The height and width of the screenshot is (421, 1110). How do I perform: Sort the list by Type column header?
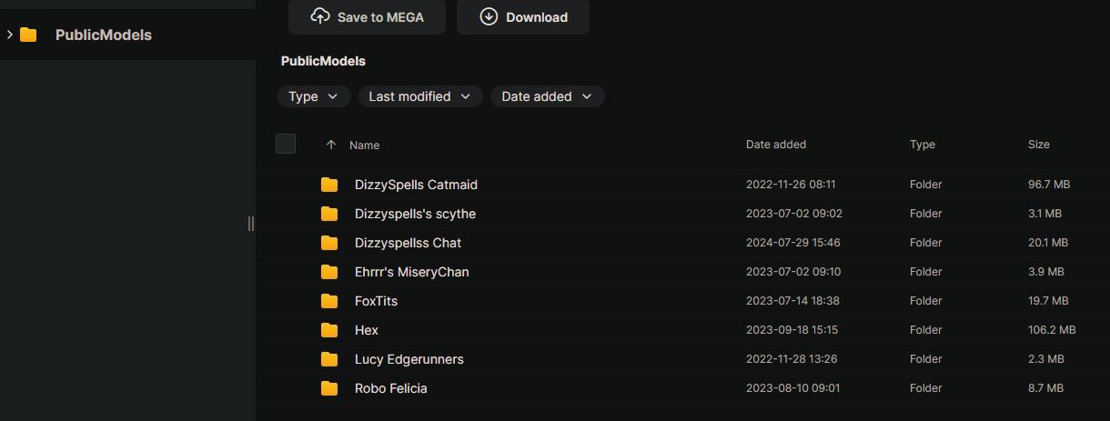(x=923, y=145)
